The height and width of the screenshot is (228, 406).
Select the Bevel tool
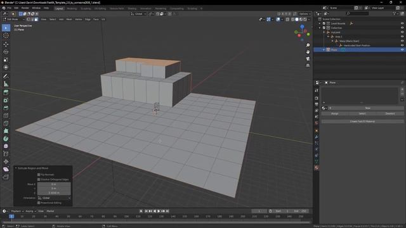click(6, 108)
